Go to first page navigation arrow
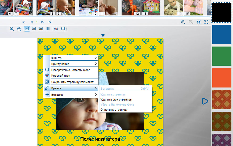This screenshot has height=146, width=233. coord(24,22)
